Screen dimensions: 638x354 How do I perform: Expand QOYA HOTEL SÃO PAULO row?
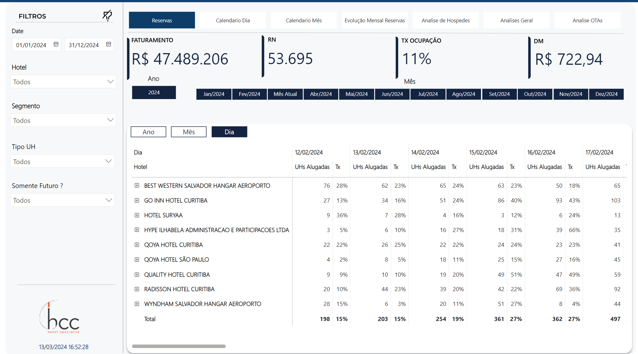pyautogui.click(x=137, y=259)
